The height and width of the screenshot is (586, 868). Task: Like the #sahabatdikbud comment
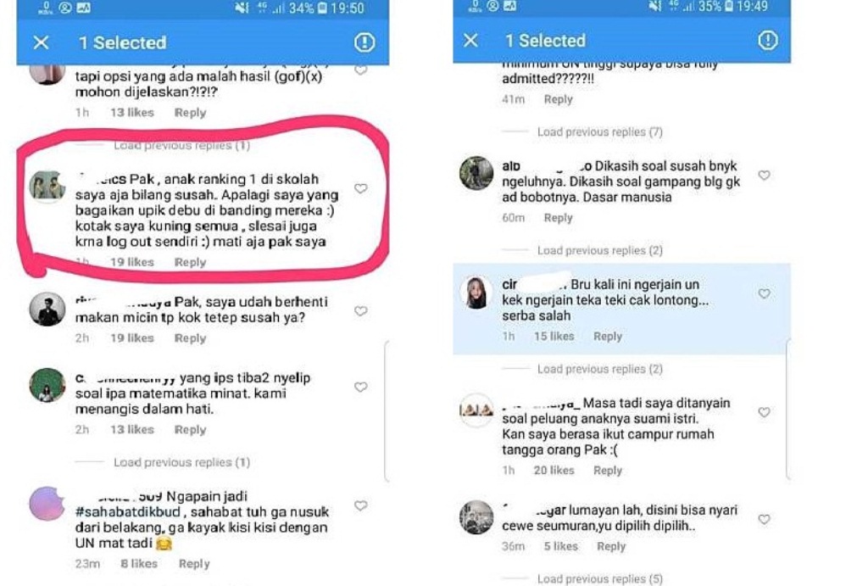click(361, 505)
